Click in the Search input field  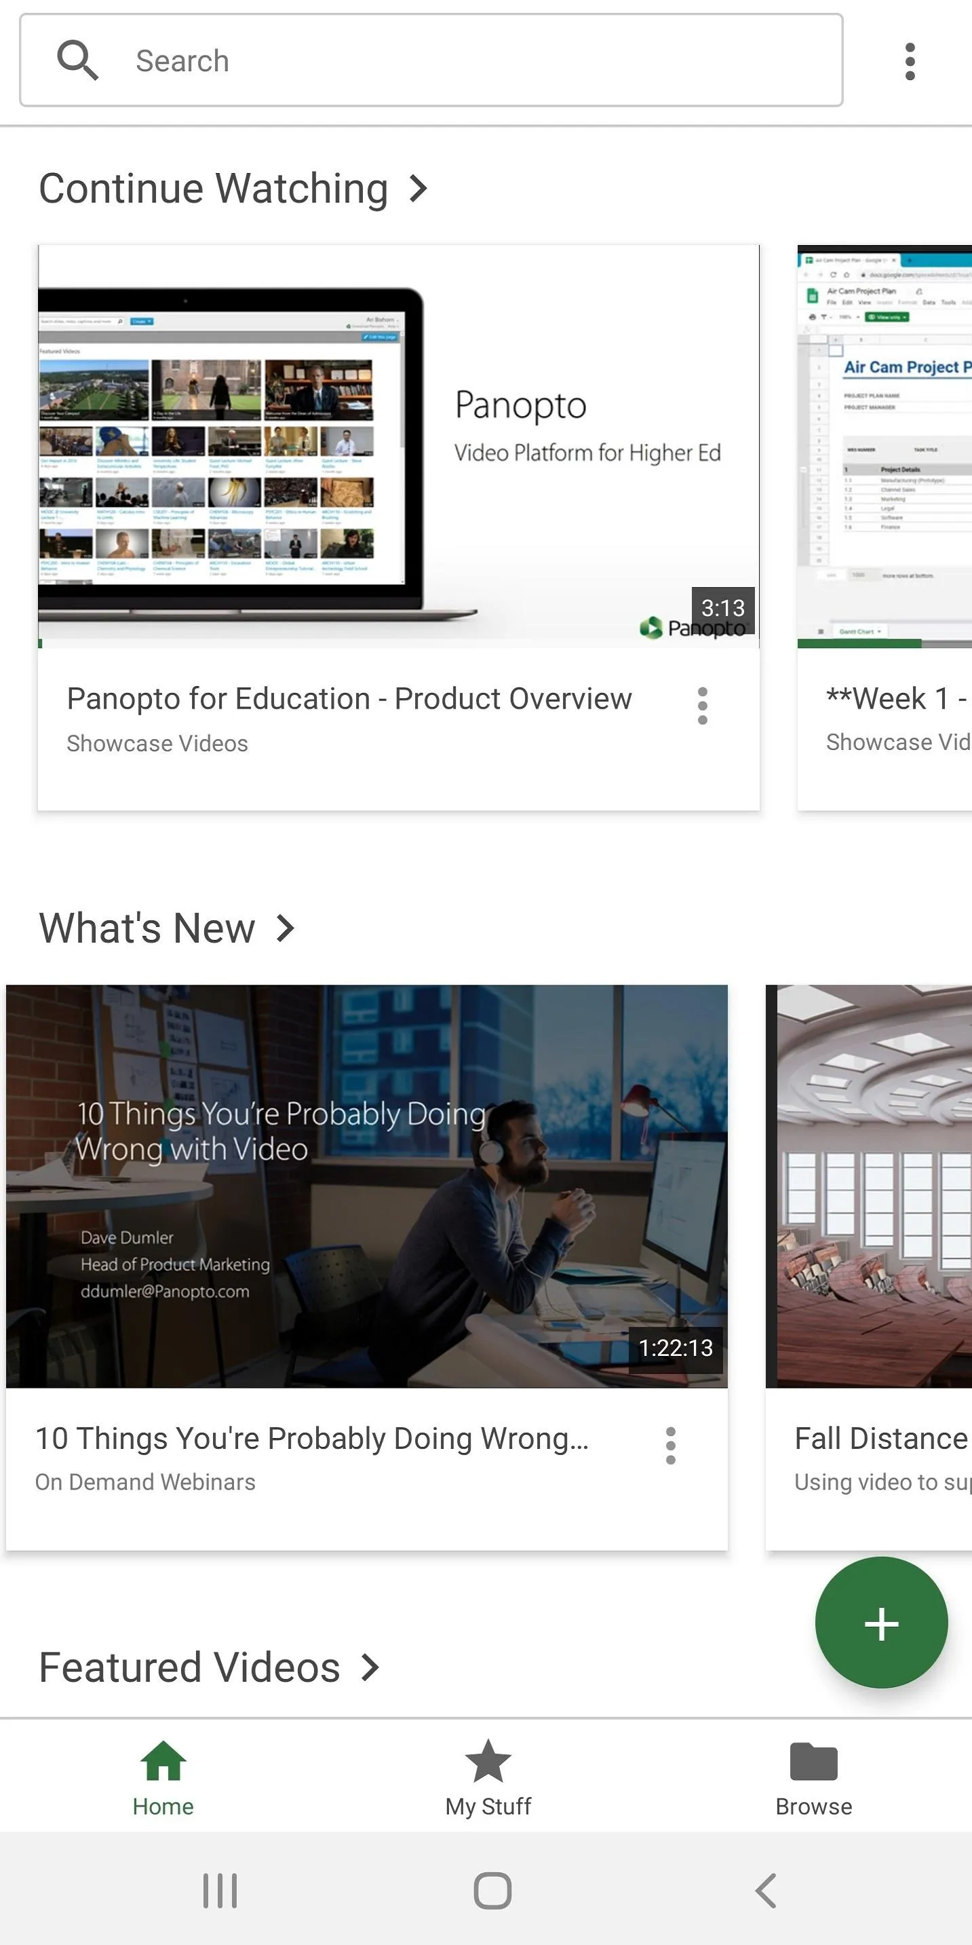click(x=431, y=60)
